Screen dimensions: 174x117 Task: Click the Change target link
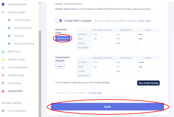[x=95, y=93]
